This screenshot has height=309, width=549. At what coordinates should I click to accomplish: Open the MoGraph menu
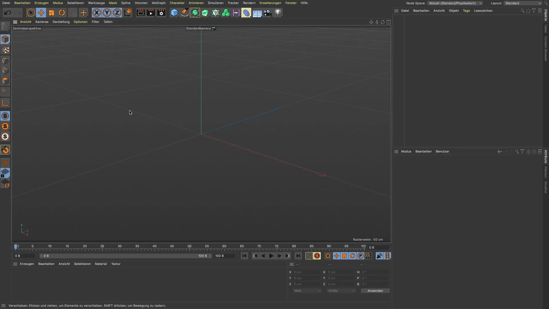pyautogui.click(x=159, y=3)
